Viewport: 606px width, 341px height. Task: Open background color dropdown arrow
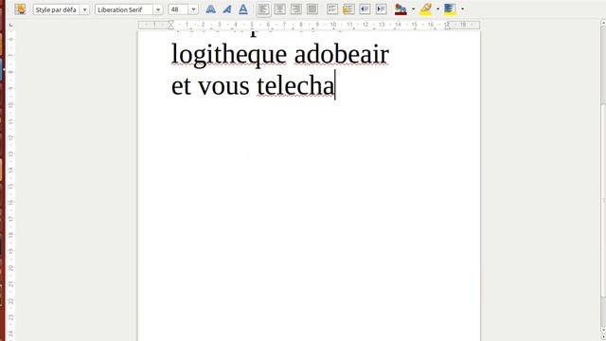(463, 9)
